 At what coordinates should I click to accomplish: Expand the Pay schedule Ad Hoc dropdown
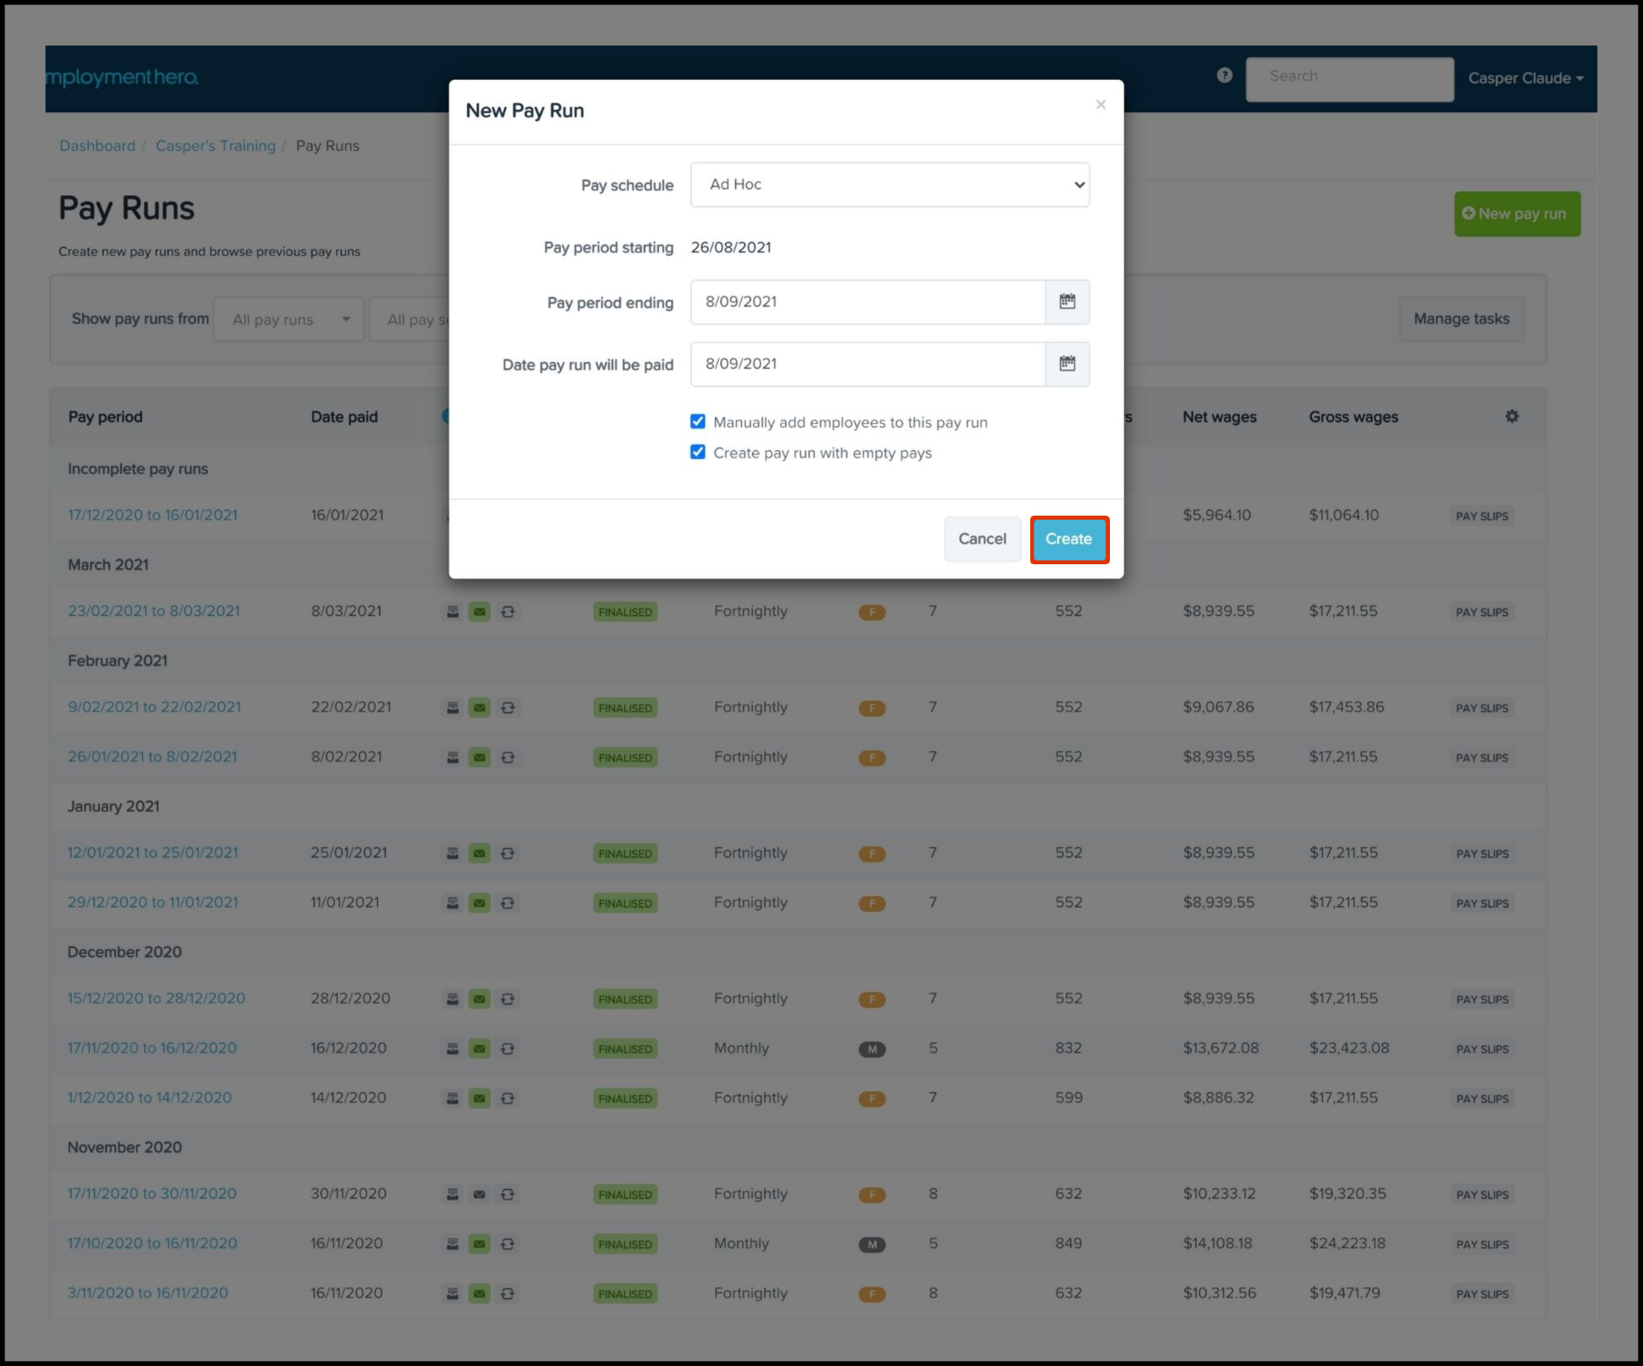coord(889,185)
